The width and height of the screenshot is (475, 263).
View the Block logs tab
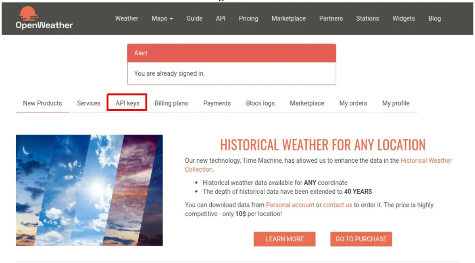coord(260,103)
